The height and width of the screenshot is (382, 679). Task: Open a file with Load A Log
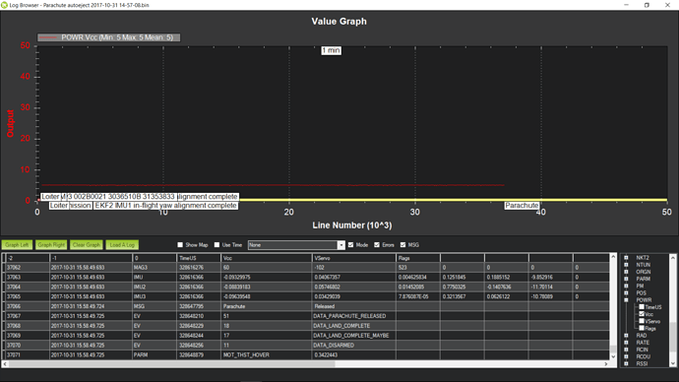click(x=122, y=245)
